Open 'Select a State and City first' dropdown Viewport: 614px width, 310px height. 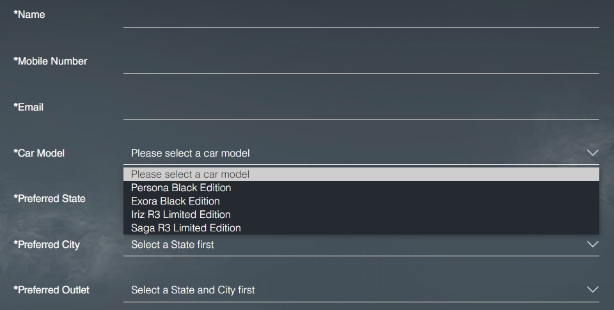(361, 290)
